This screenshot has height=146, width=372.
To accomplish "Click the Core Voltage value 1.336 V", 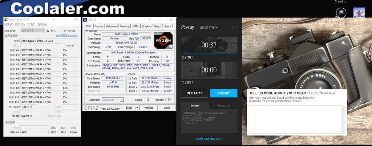I will click(143, 47).
